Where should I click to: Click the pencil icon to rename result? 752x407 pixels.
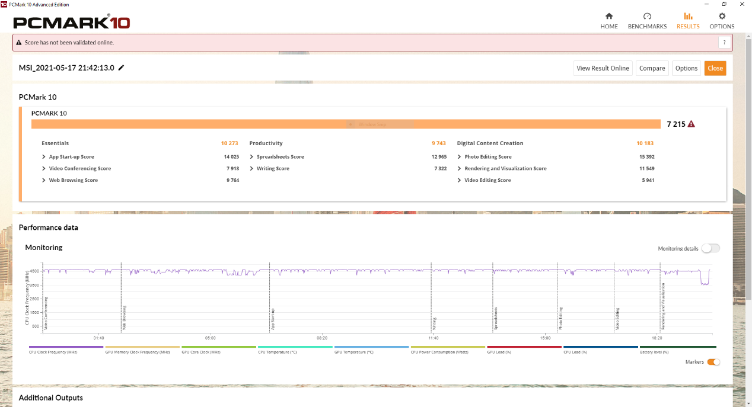pos(122,68)
